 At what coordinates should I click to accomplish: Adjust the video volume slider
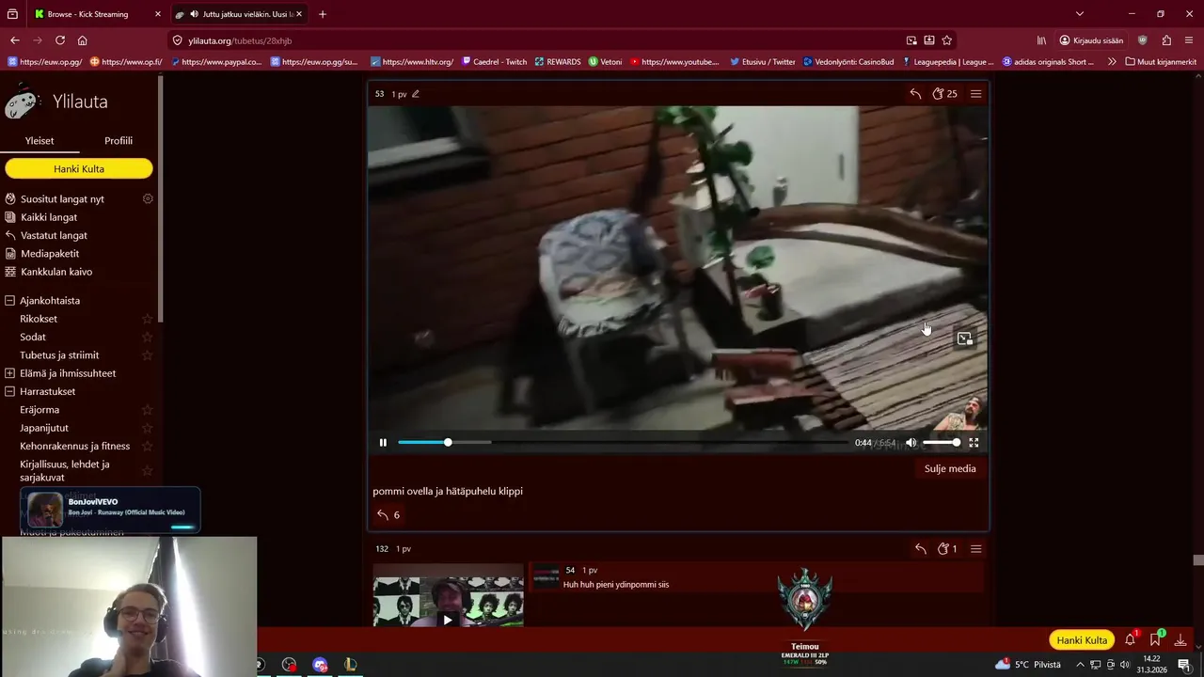941,443
